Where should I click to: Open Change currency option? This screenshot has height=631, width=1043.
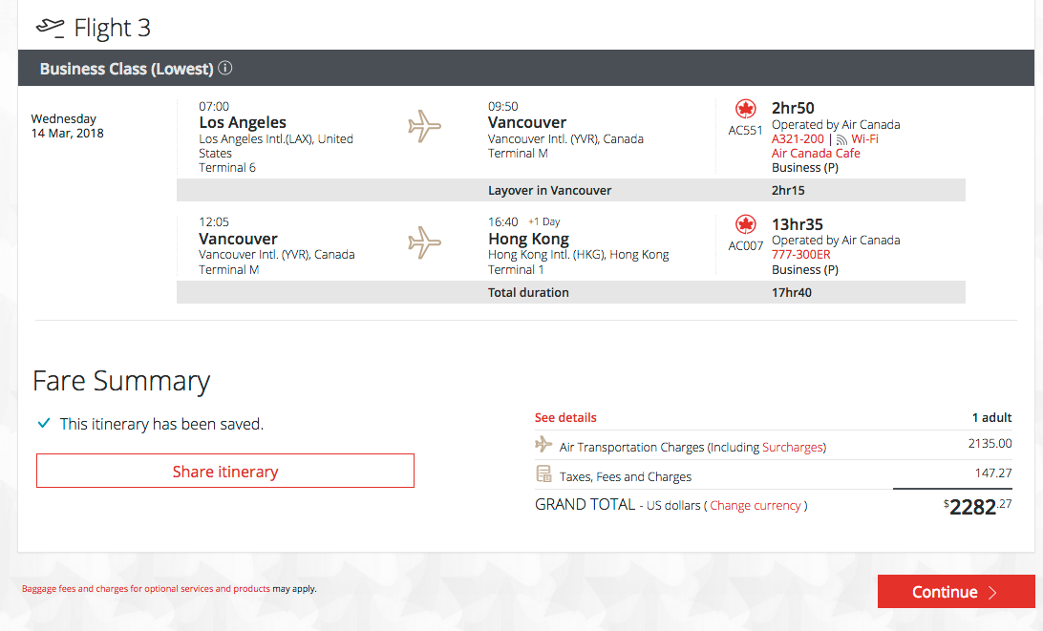[755, 505]
